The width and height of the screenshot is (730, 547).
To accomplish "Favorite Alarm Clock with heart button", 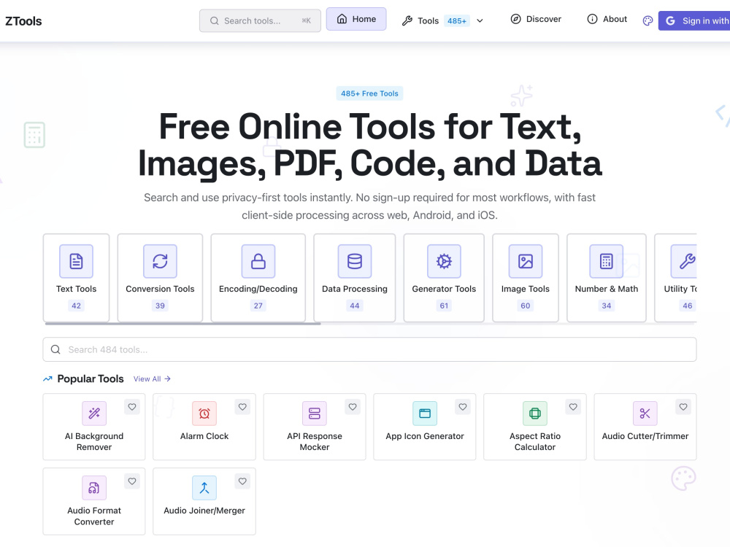I will coord(242,407).
